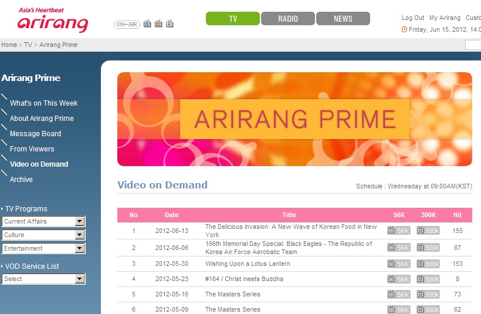Click the Hit column header
Screen dimensions: 481x314
coord(458,215)
